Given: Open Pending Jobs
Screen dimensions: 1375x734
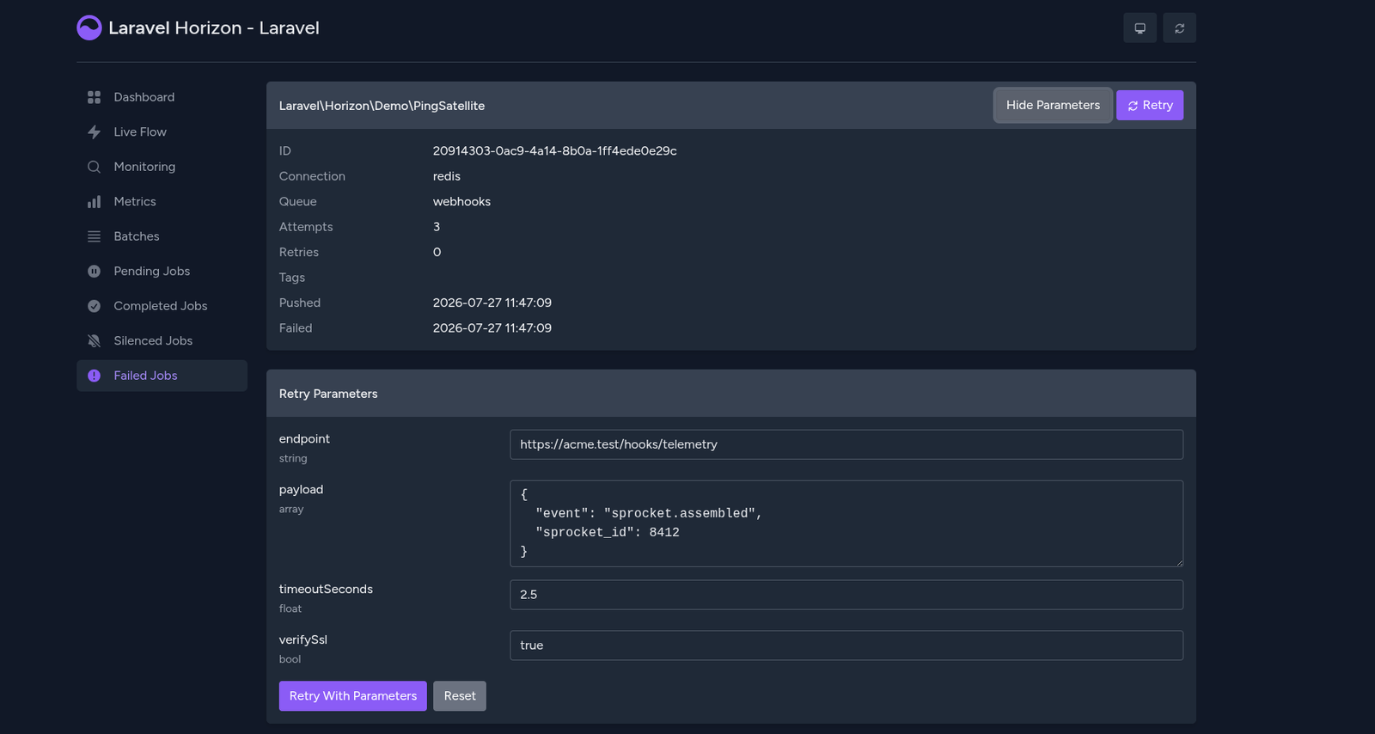Looking at the screenshot, I should (162, 271).
